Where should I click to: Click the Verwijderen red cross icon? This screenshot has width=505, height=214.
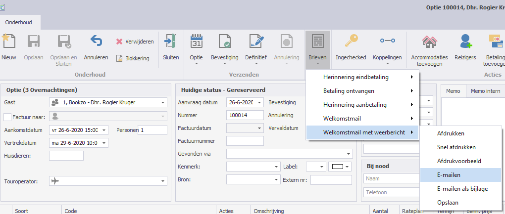pos(119,42)
